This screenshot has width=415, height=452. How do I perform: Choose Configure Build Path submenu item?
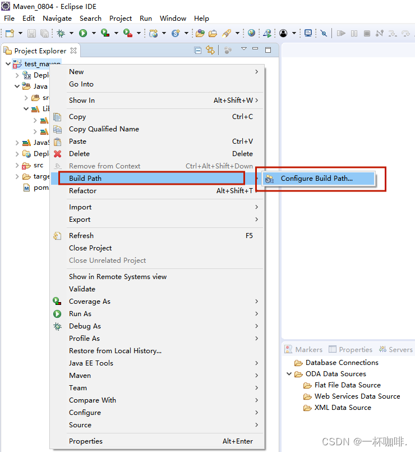(x=319, y=179)
